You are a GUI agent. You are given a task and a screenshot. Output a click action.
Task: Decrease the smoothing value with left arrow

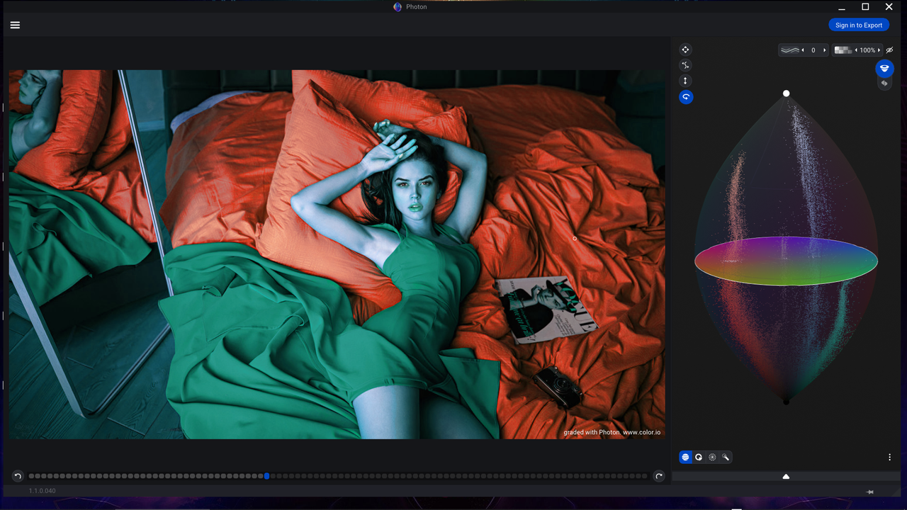point(803,50)
